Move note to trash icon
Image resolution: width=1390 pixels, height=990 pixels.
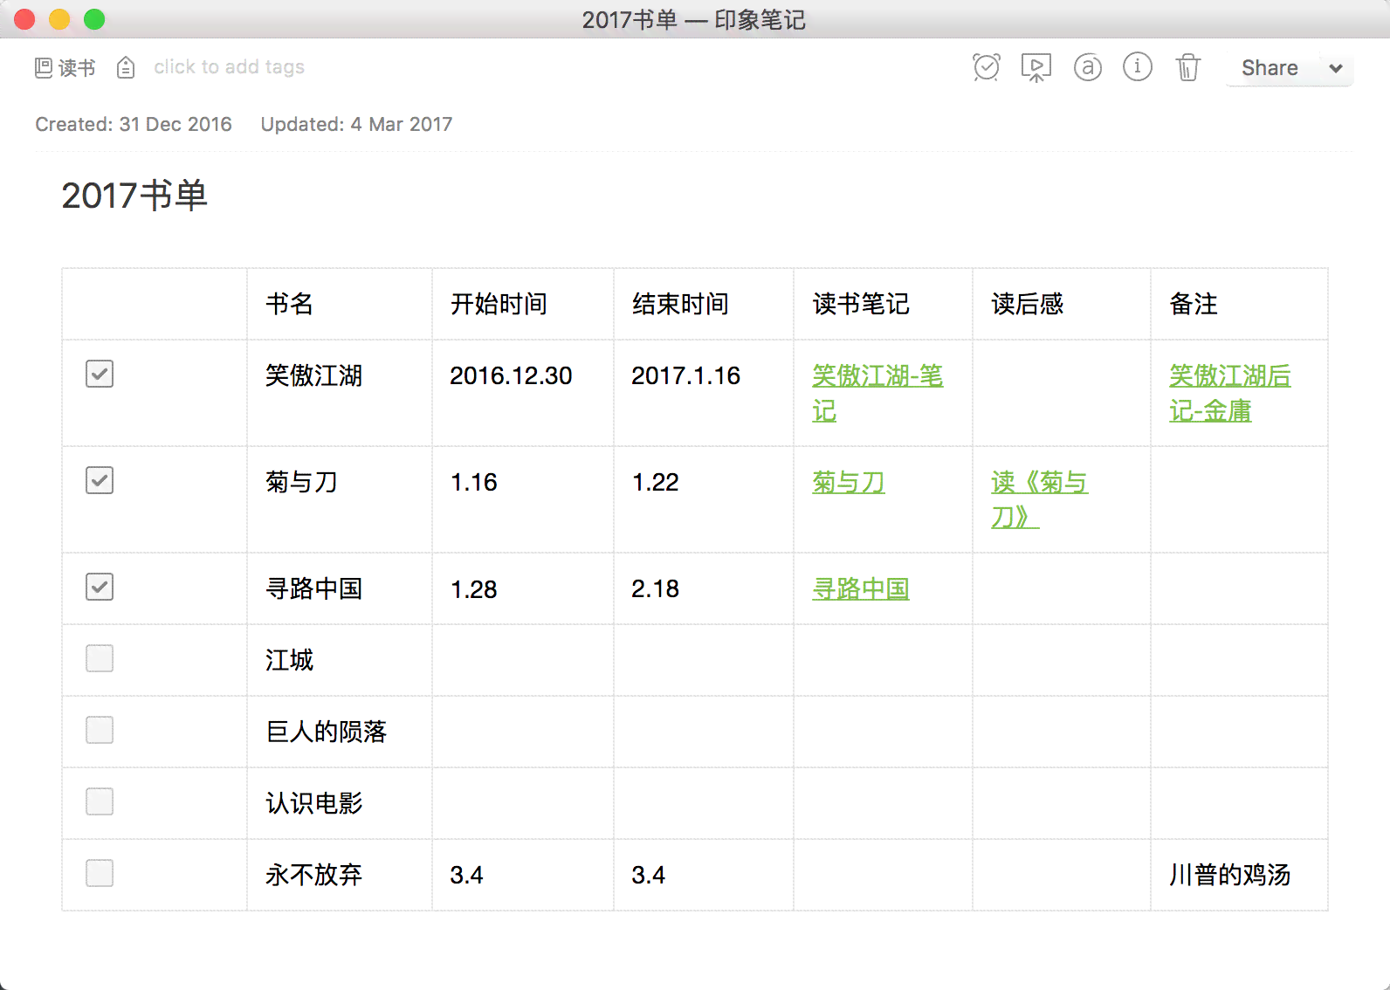tap(1188, 67)
